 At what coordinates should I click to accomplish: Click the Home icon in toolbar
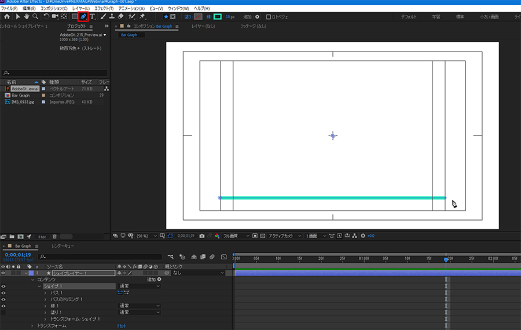click(6, 17)
